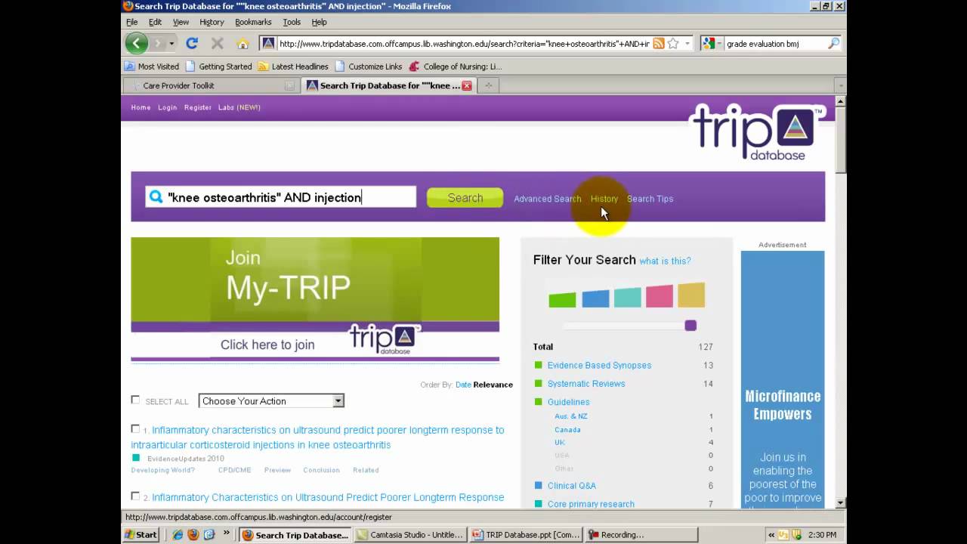Open the Search Tips link

(x=650, y=199)
